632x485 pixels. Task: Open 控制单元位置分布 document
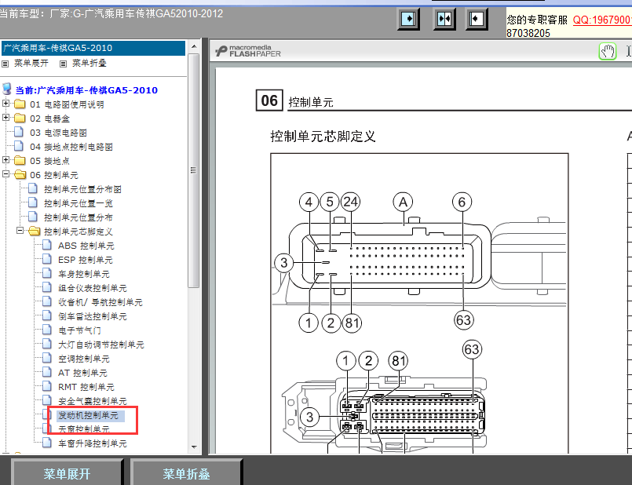coord(79,217)
